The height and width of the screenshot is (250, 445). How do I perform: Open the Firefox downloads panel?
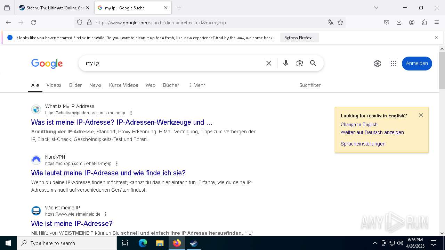pyautogui.click(x=399, y=23)
